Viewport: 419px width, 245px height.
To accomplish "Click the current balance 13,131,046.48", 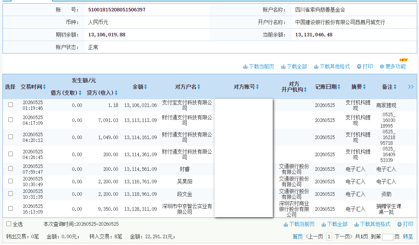I will coord(314,35).
